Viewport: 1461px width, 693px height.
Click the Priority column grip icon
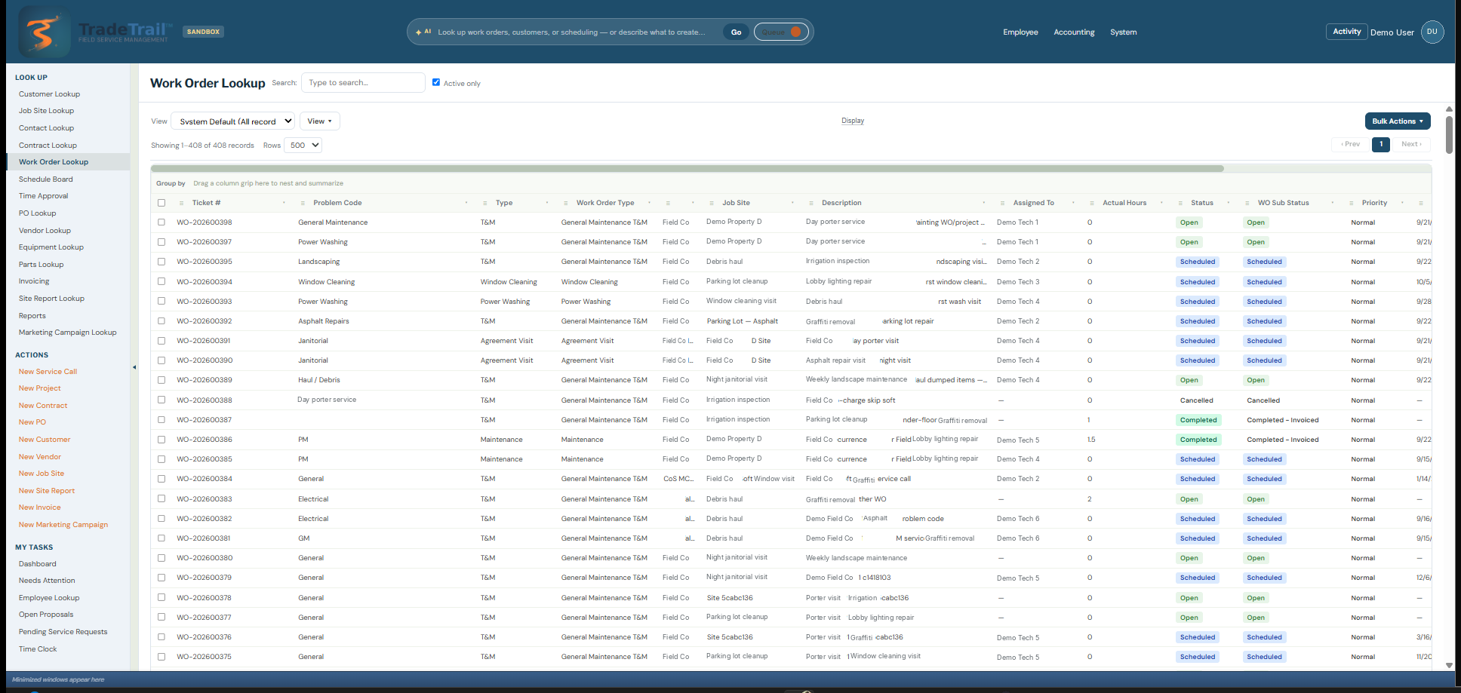tap(1352, 203)
